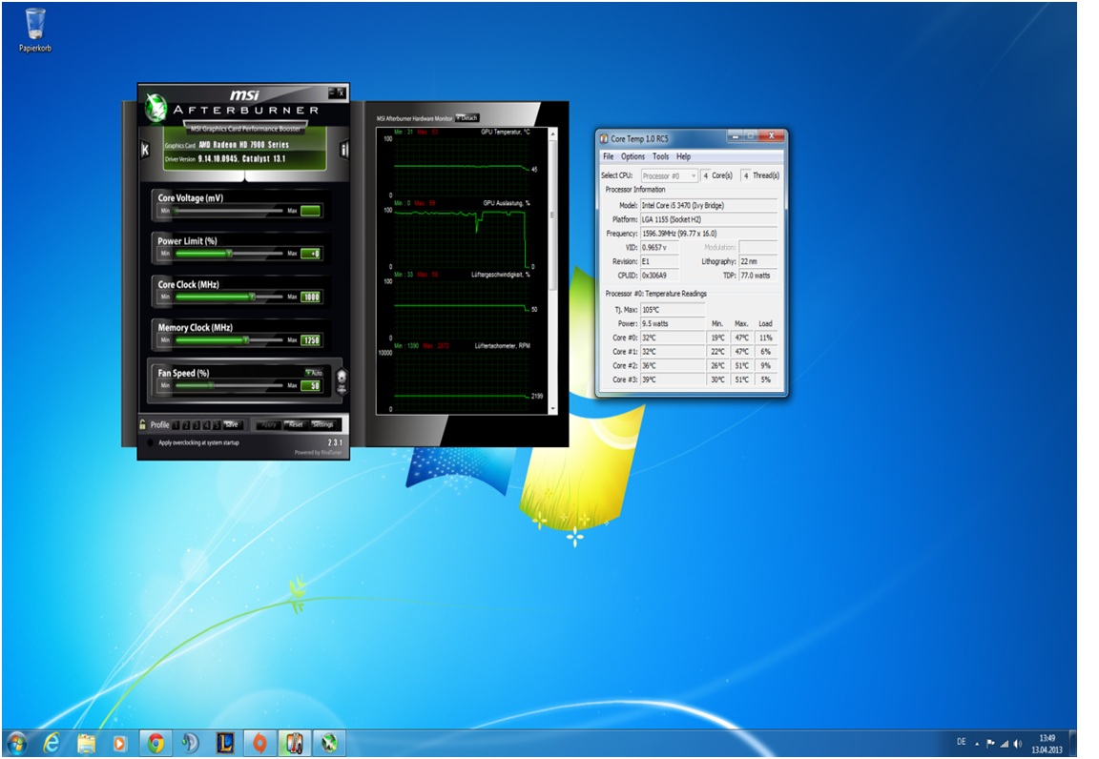
Task: Click the empty Core Voltage value field
Action: pos(311,210)
